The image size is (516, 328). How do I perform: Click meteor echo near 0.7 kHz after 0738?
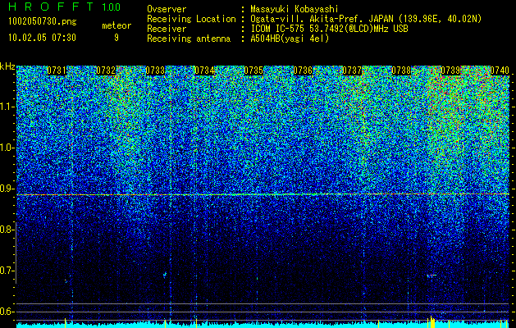click(432, 275)
